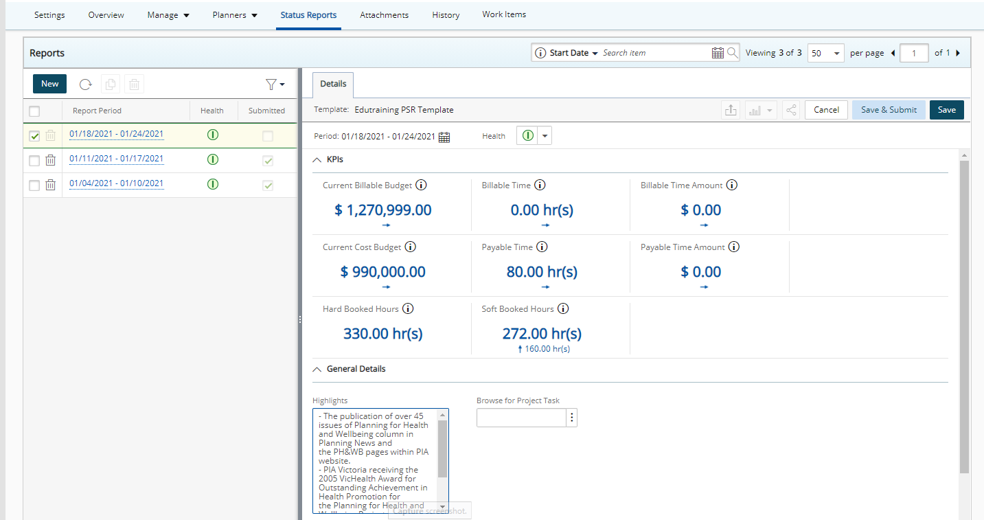Viewport: 984px width, 520px height.
Task: Check the 01/11/2021 - 01/17/2021 row checkbox
Action: (x=34, y=160)
